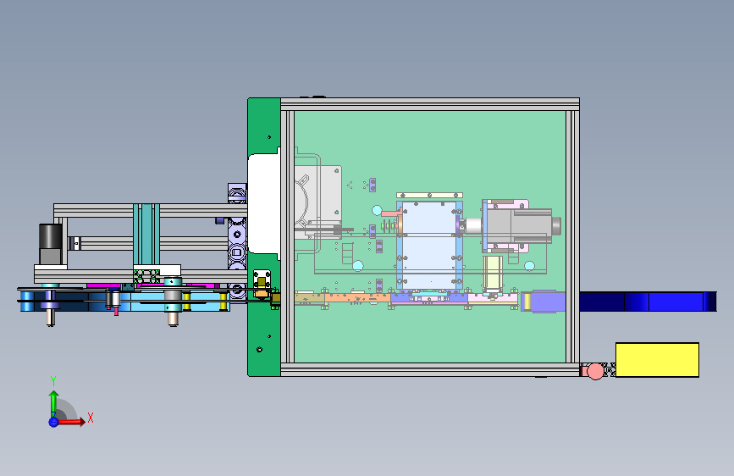Click the Y label of the coordinate triad
734x476 pixels.
52,381
